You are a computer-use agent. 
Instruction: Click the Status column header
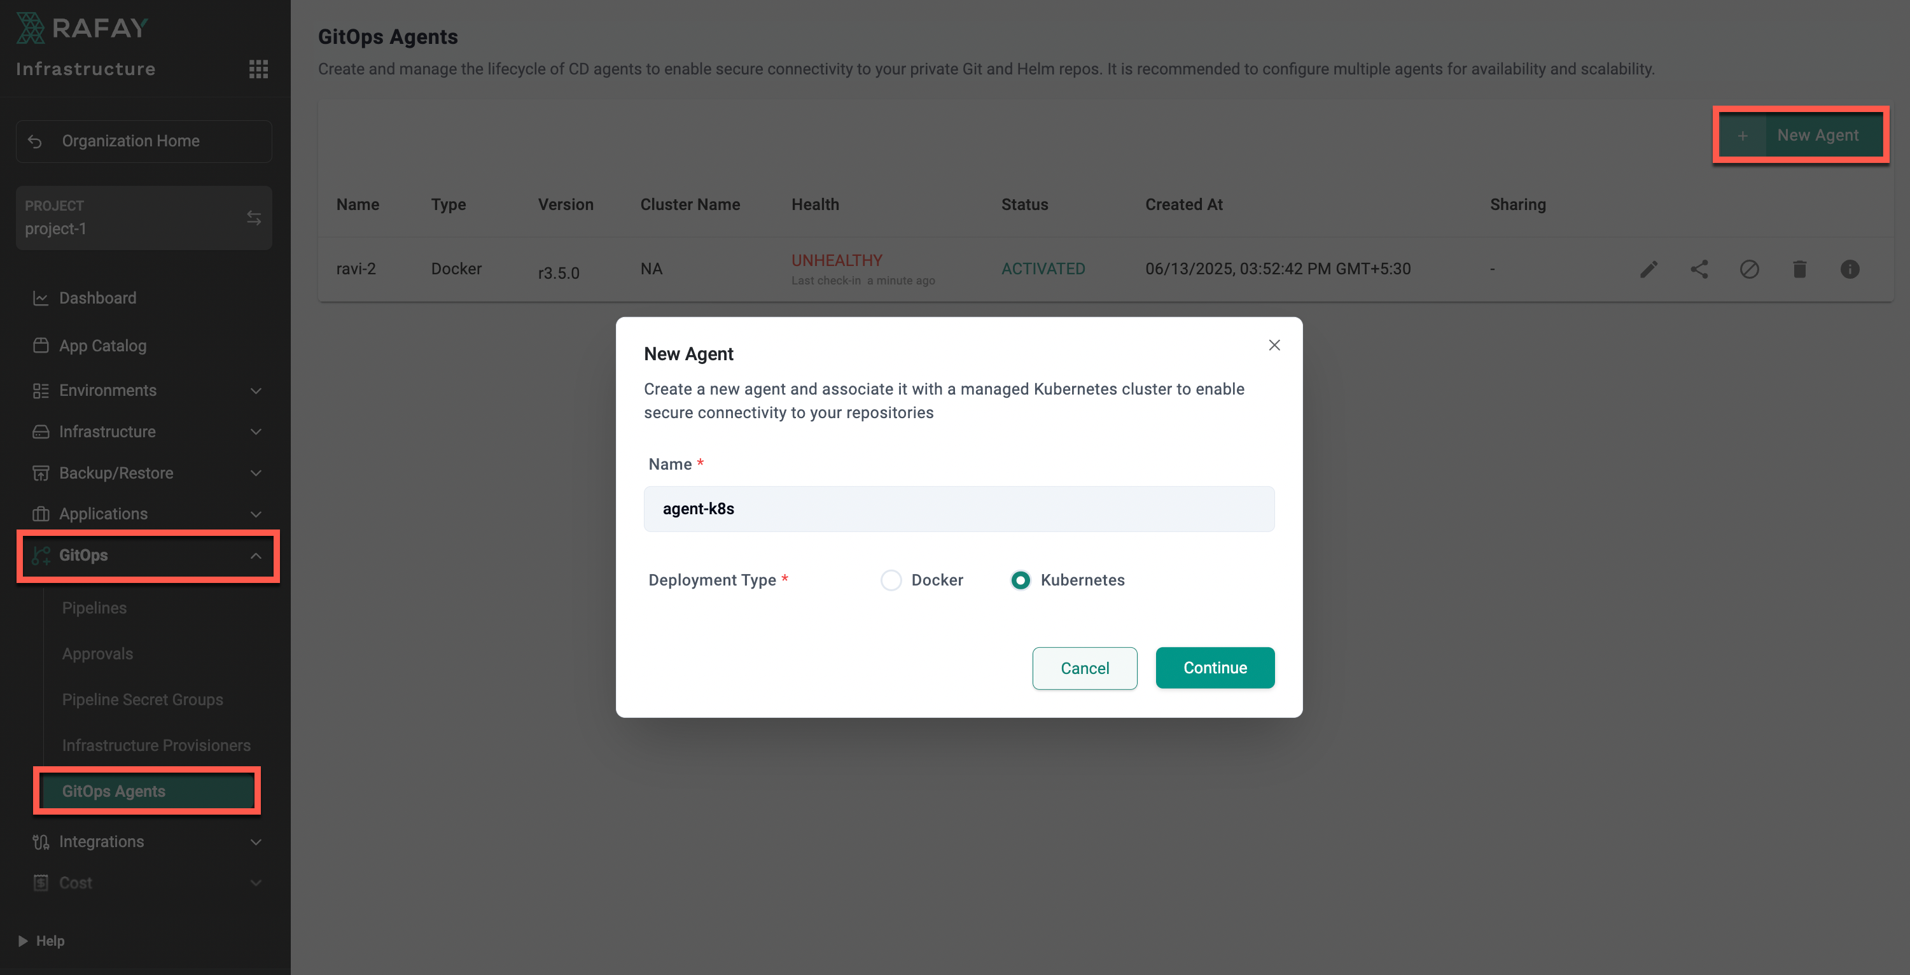(1024, 205)
